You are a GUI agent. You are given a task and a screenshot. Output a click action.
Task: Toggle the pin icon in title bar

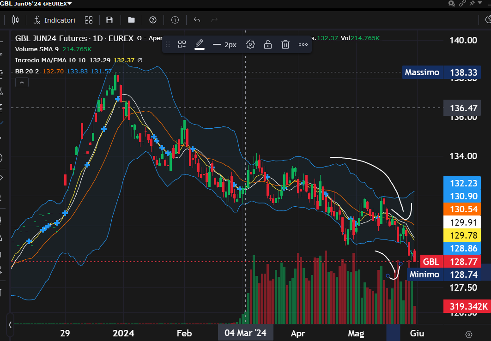coord(473,3)
